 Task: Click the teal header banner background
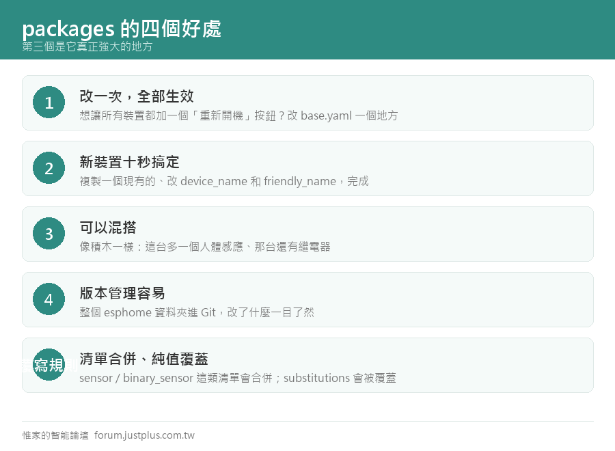coord(392,29)
